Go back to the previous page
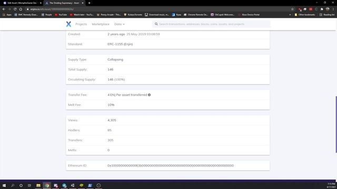 [4, 9]
